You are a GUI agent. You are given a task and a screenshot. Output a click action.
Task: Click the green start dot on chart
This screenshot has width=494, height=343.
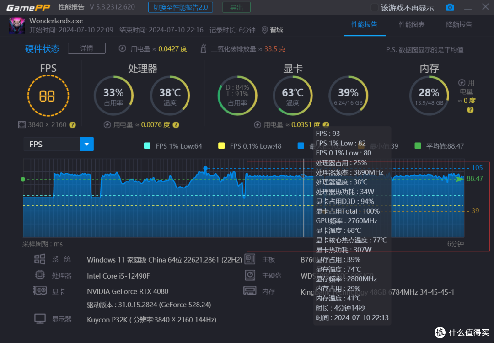23,179
